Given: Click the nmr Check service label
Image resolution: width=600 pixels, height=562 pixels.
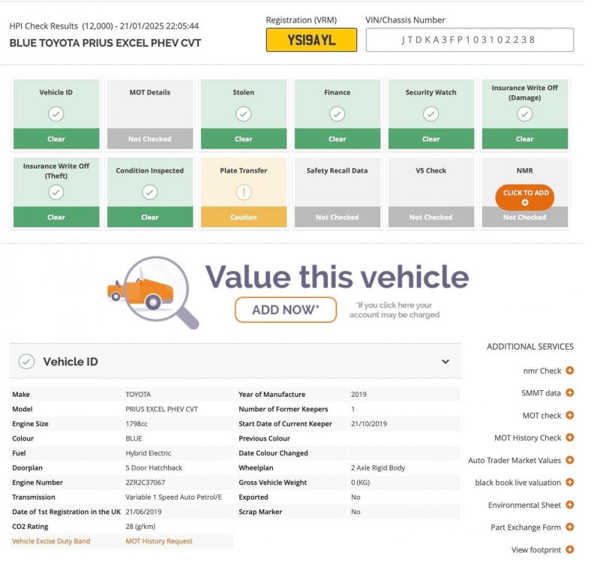Looking at the screenshot, I should [541, 371].
